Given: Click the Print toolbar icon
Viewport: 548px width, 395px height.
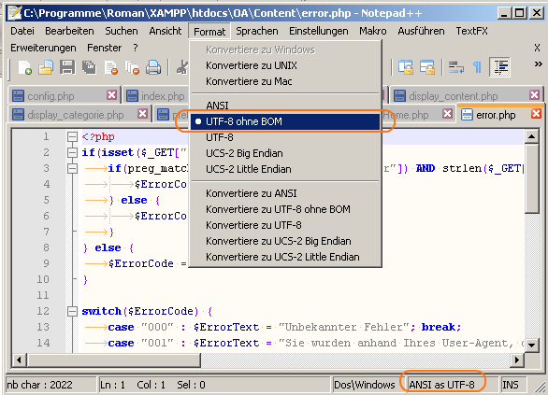Looking at the screenshot, I should (153, 67).
